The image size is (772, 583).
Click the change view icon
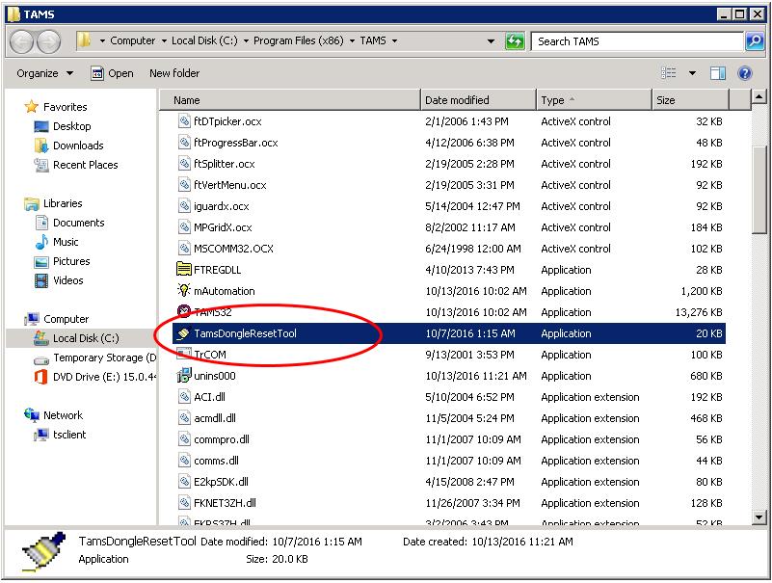668,73
